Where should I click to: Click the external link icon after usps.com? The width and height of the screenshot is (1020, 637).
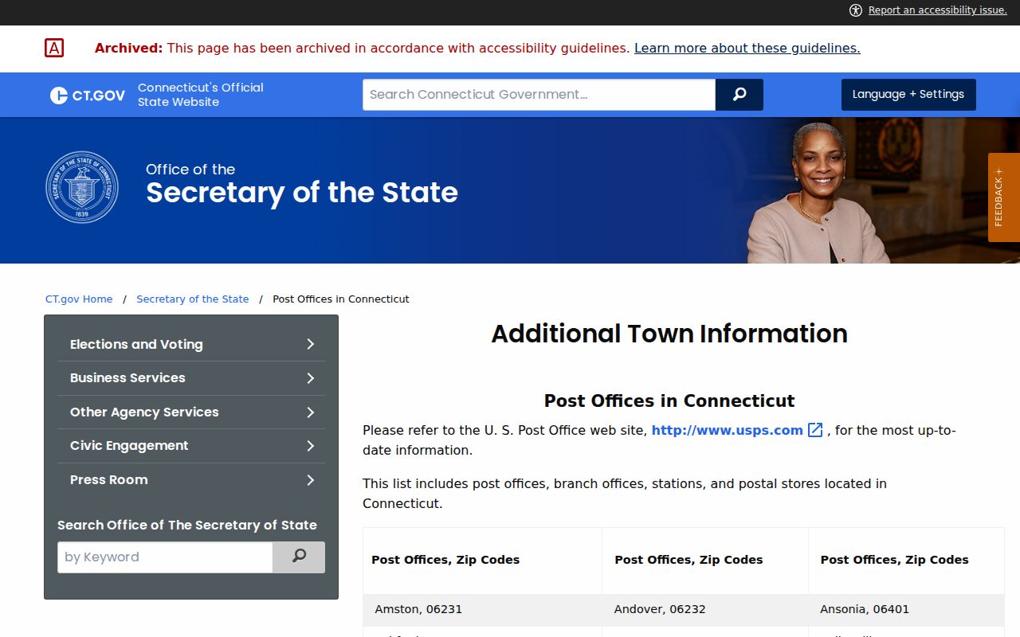tap(815, 430)
